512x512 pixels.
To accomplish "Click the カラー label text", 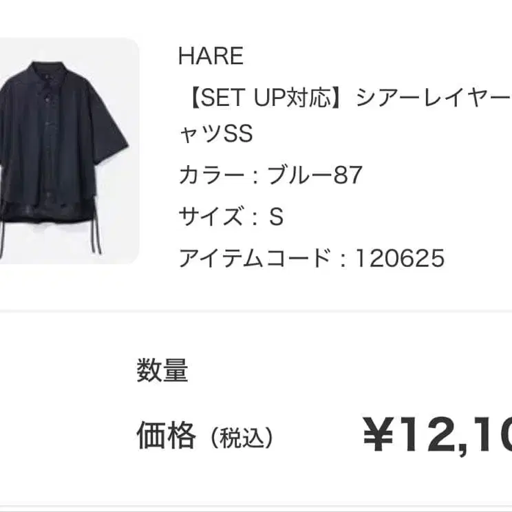I will (211, 175).
